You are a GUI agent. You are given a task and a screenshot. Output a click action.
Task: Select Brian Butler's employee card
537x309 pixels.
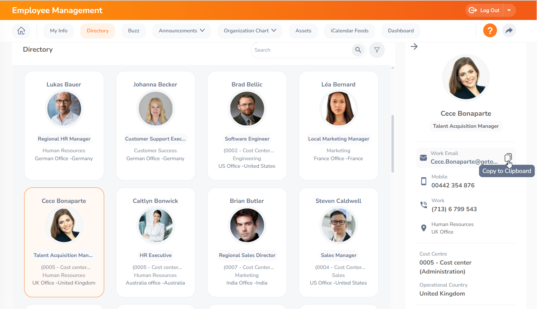247,242
